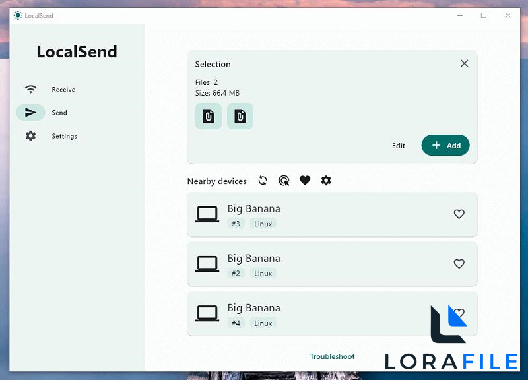
Task: Open the Settings tab
Action: (x=64, y=136)
